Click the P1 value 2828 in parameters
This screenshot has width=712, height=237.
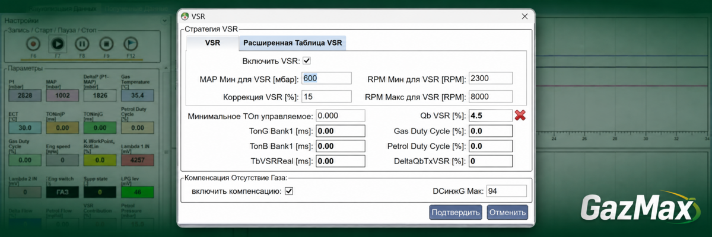click(x=24, y=95)
